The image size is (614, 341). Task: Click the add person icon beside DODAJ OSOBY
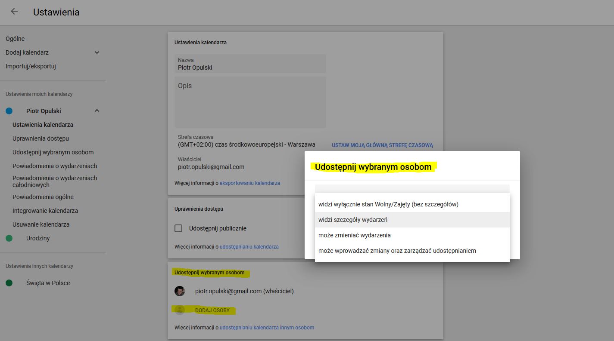(180, 310)
